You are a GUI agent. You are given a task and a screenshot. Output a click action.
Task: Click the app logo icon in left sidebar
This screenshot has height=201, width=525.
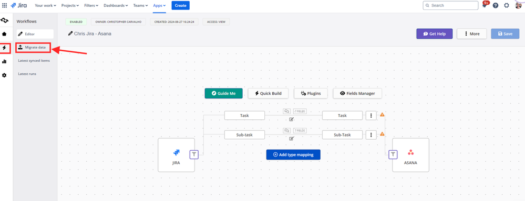(4, 20)
